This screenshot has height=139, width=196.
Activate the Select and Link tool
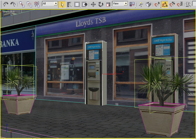pos(22,5)
